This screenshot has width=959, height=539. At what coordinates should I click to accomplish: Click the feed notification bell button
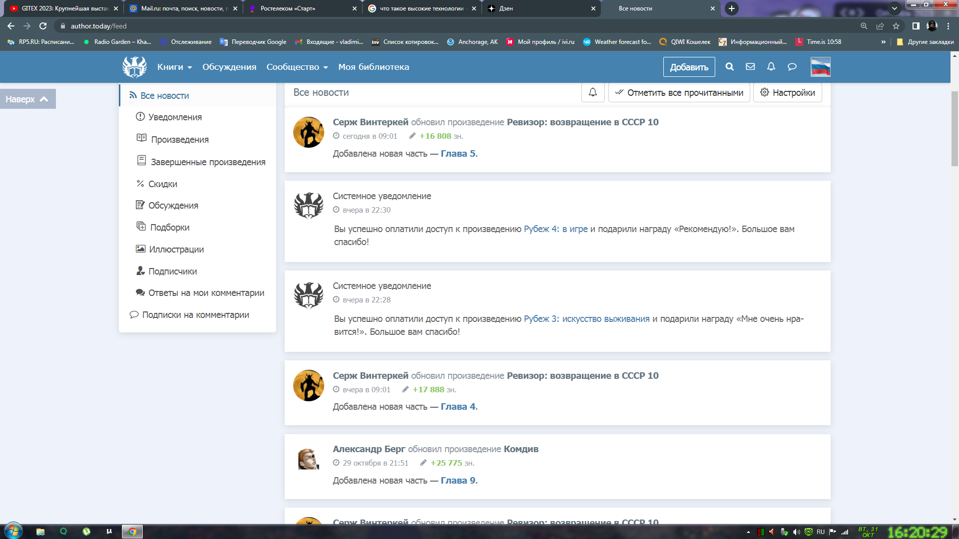pyautogui.click(x=593, y=92)
